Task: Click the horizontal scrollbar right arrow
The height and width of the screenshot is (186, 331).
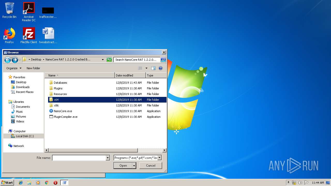Action: pos(164,150)
